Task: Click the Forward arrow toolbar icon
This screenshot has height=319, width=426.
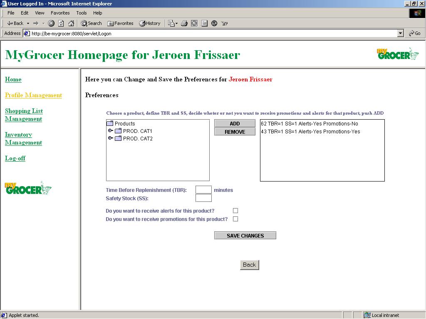Action: (x=36, y=23)
